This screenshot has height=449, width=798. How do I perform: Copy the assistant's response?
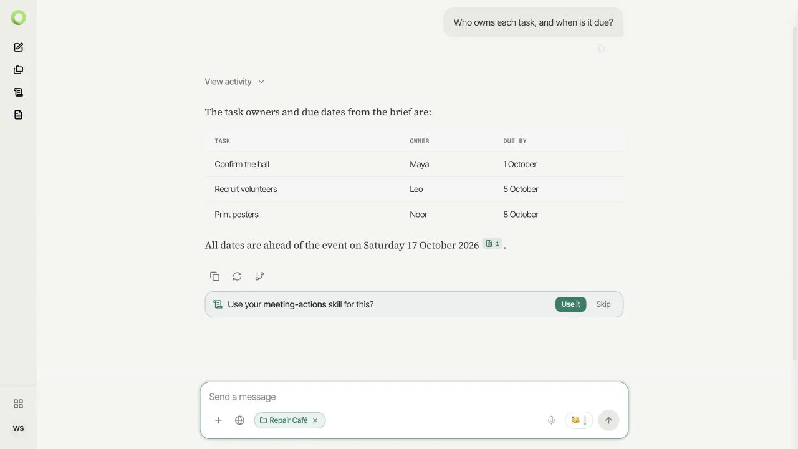(214, 276)
